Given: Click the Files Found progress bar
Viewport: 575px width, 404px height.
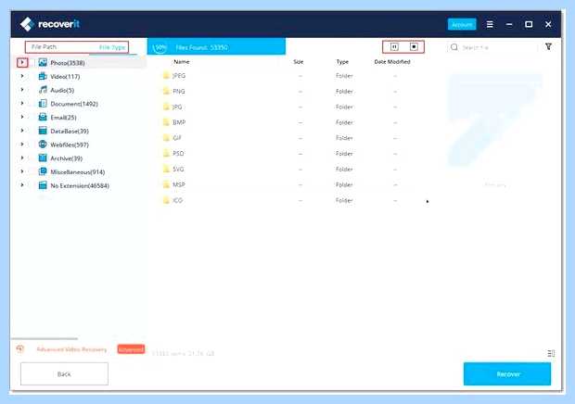Looking at the screenshot, I should (x=216, y=47).
